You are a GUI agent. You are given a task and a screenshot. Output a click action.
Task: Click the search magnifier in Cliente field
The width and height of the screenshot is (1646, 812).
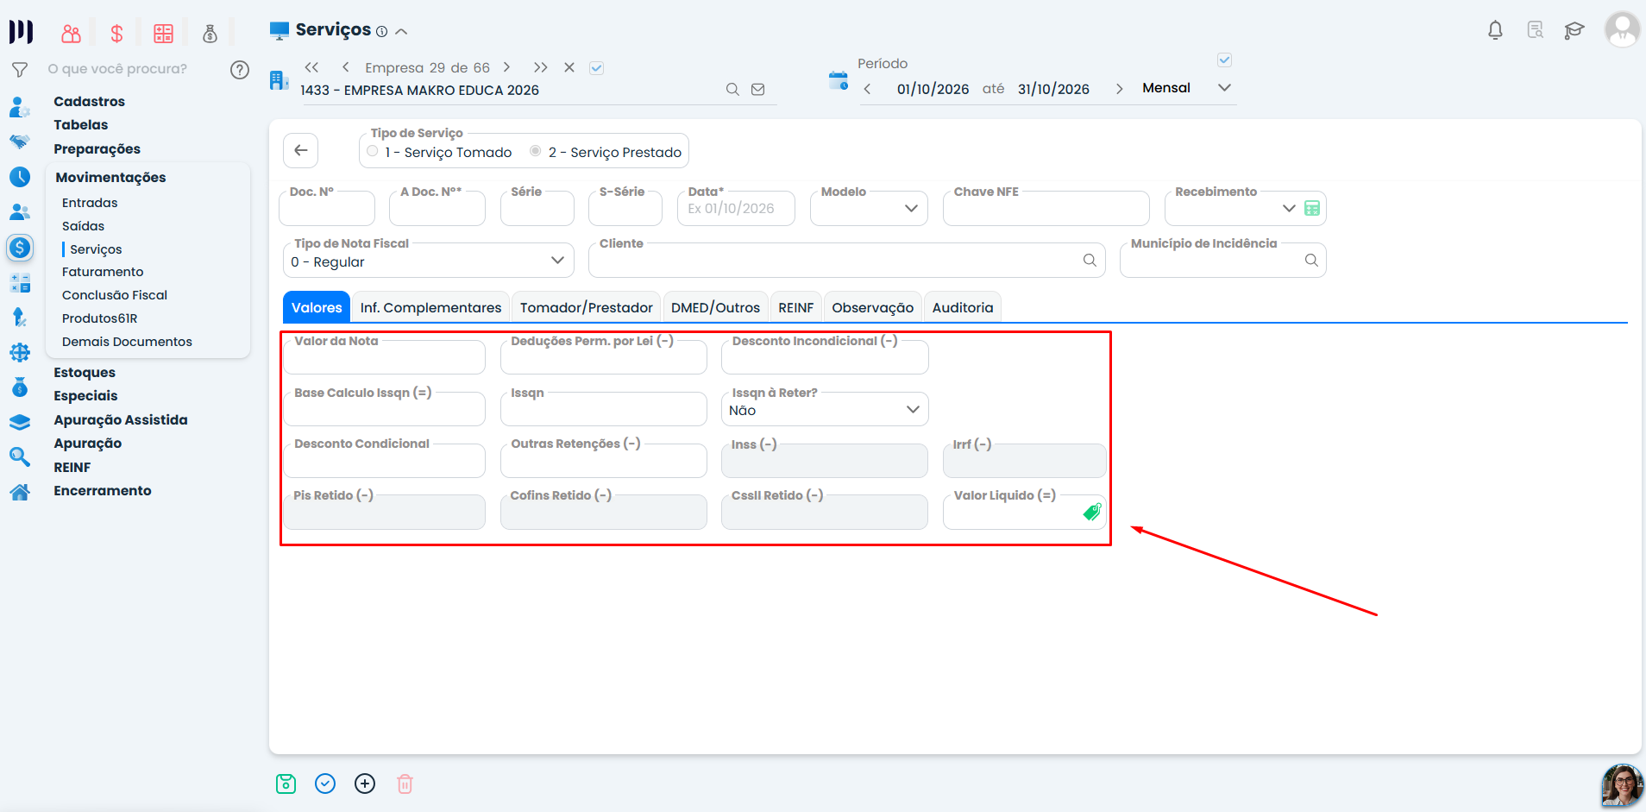(1090, 260)
